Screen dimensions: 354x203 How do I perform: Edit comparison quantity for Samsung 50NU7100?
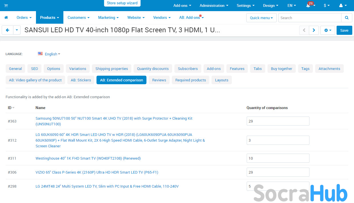click(x=278, y=121)
